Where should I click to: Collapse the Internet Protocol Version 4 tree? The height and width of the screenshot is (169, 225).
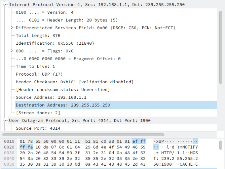coord(5,5)
